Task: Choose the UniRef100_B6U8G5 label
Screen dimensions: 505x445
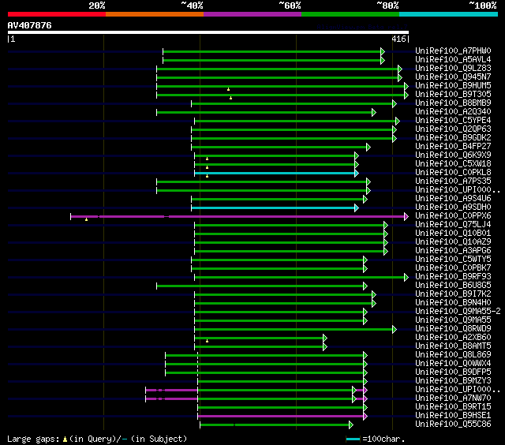Action: 453,286
